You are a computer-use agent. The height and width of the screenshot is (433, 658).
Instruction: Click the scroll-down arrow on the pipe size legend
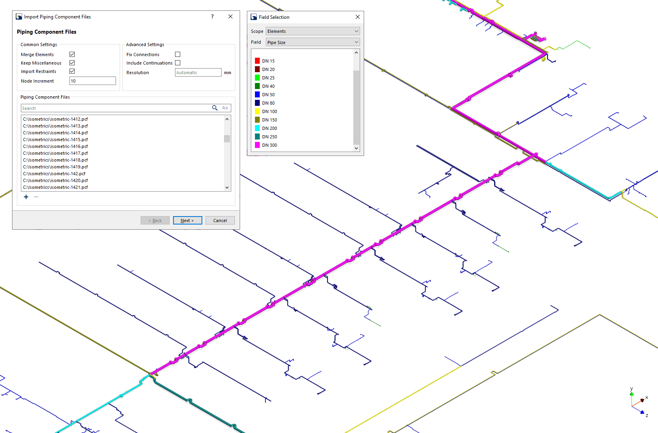click(x=356, y=148)
